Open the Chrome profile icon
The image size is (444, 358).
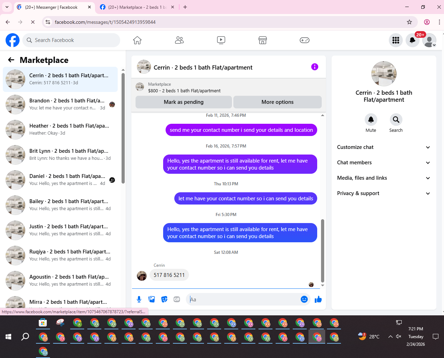427,22
